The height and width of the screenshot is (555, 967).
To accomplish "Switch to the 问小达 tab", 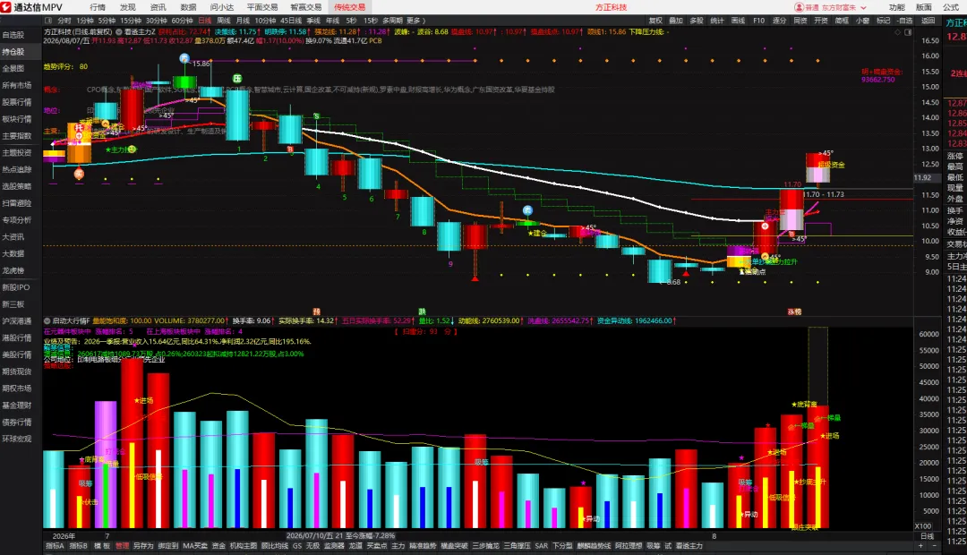I will (221, 7).
